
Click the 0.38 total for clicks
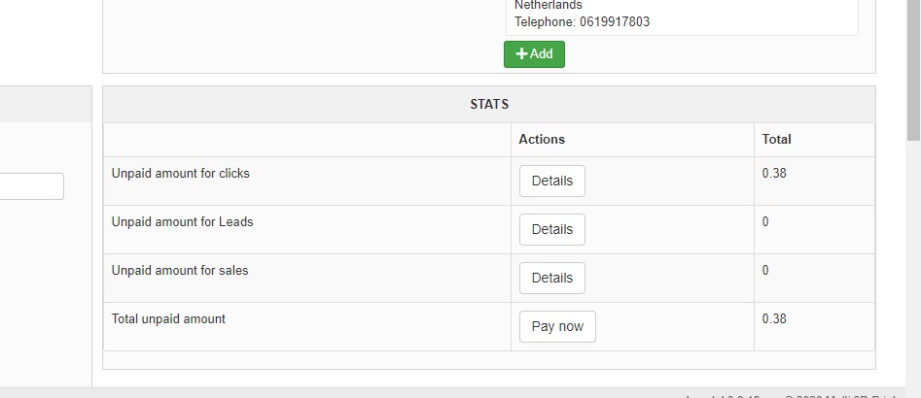774,174
